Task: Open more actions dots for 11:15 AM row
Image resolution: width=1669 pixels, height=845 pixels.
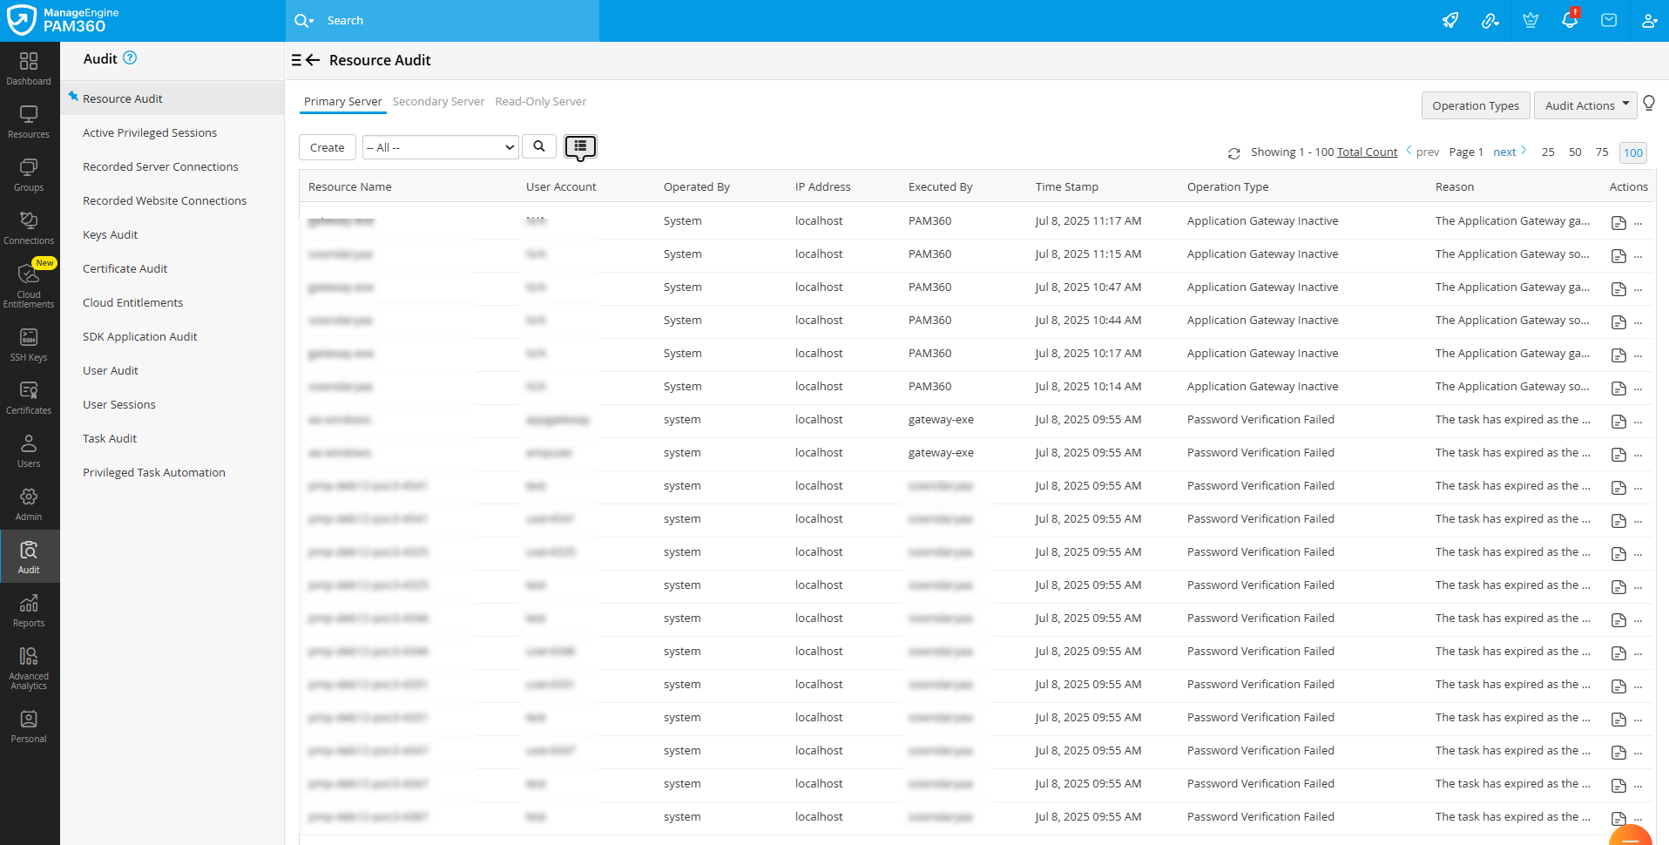Action: click(x=1639, y=256)
